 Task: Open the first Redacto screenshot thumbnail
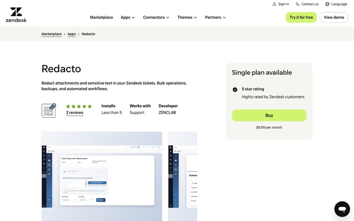(102, 176)
